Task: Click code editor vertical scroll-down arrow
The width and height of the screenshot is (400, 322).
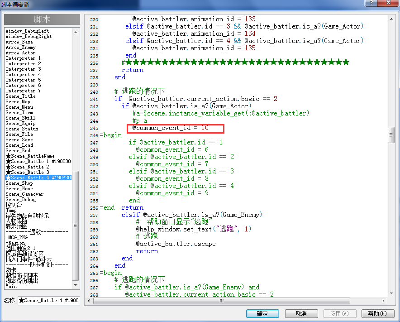Action: pyautogui.click(x=391, y=293)
